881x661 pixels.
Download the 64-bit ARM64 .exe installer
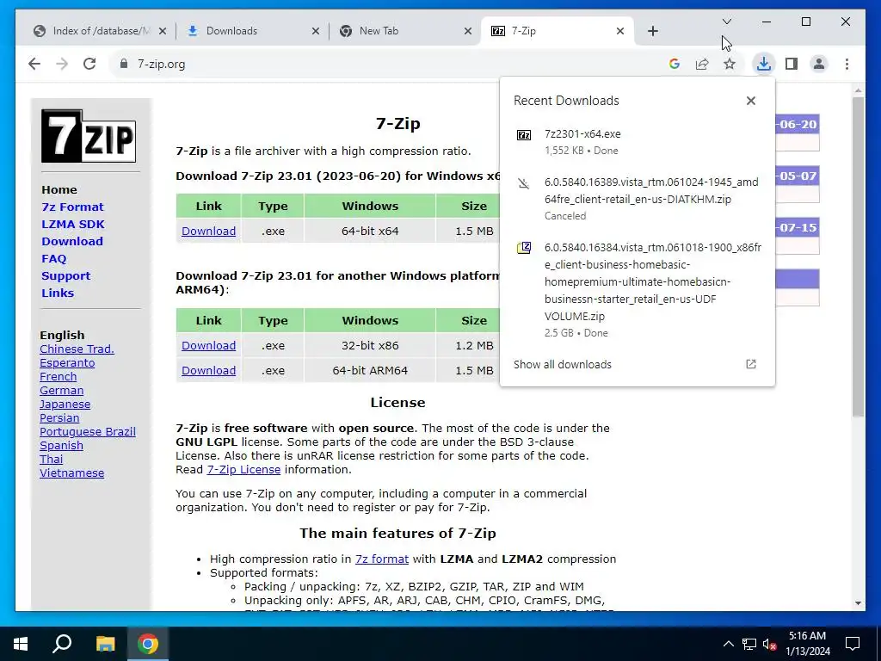pyautogui.click(x=208, y=370)
